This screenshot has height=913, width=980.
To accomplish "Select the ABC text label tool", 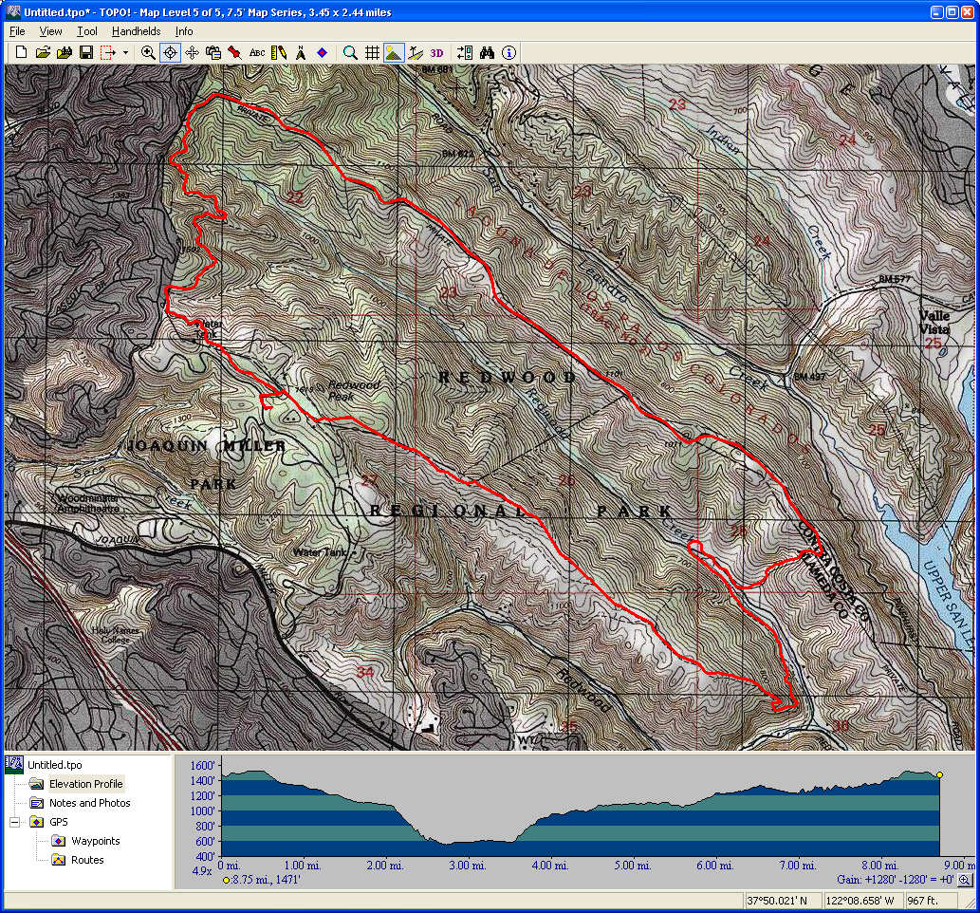I will pyautogui.click(x=257, y=53).
